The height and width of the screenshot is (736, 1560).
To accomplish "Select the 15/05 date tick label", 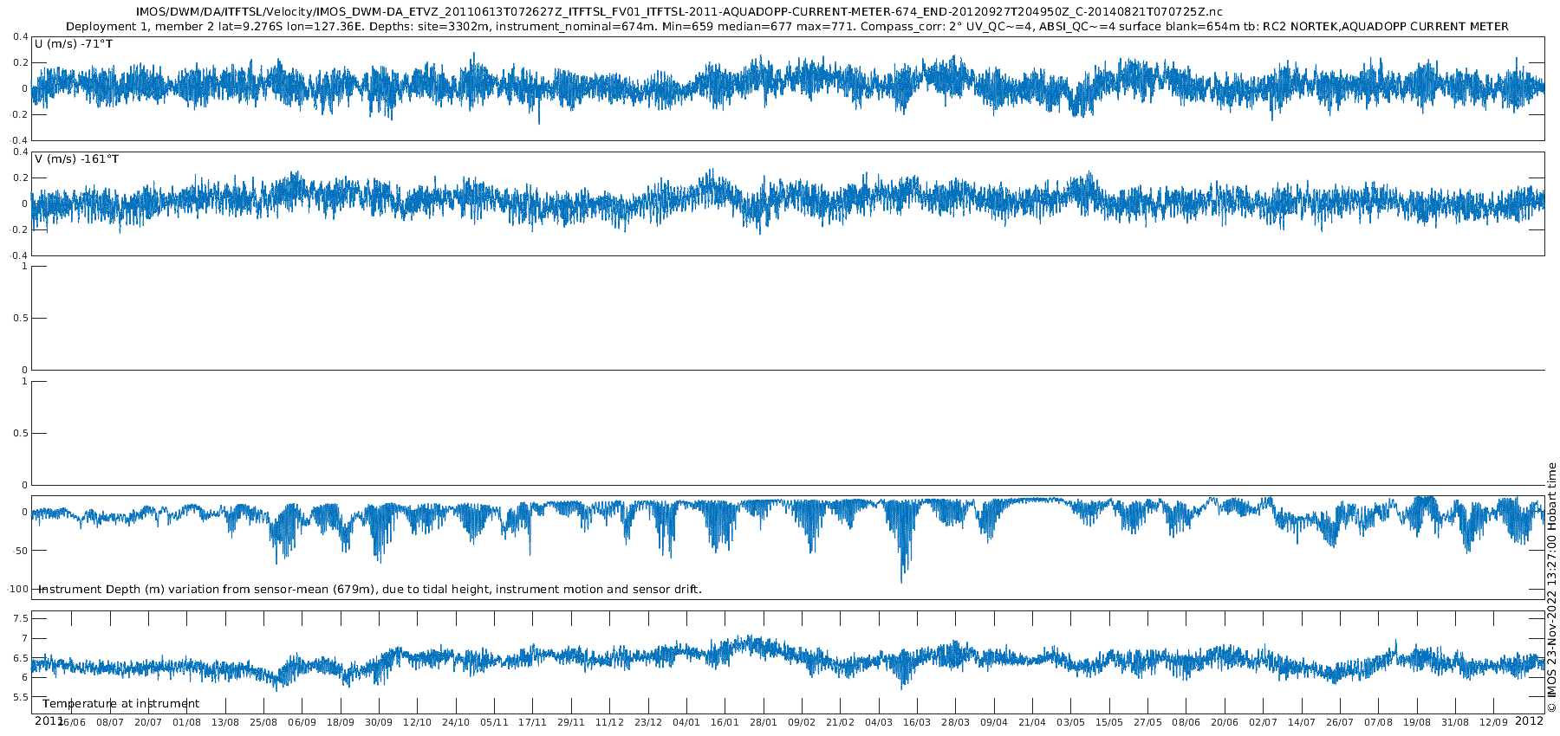I will 1109,723.
